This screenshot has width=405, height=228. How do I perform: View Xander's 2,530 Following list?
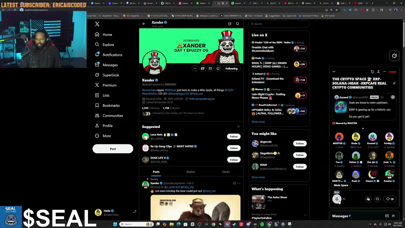(150, 108)
